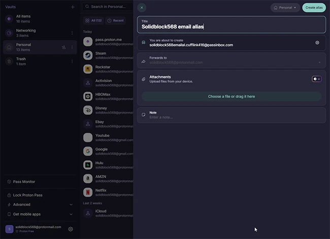The height and width of the screenshot is (239, 330).
Task: Click Choose a file or drag it here
Action: pos(231,96)
